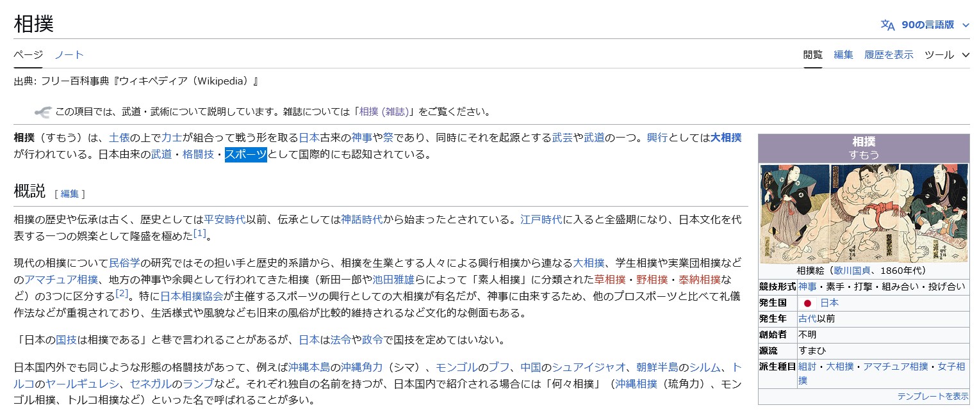Image resolution: width=979 pixels, height=412 pixels.
Task: Open the 神話時代 link
Action: click(361, 219)
